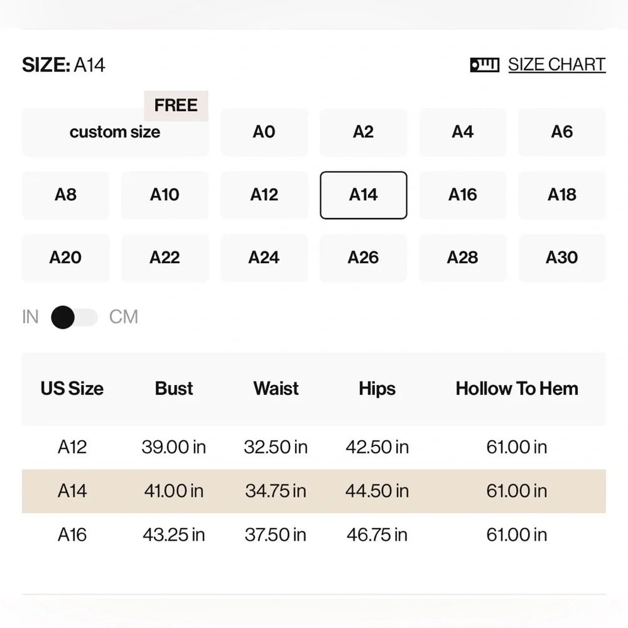Click the measuring tape ruler icon
This screenshot has width=628, height=628.
click(485, 65)
